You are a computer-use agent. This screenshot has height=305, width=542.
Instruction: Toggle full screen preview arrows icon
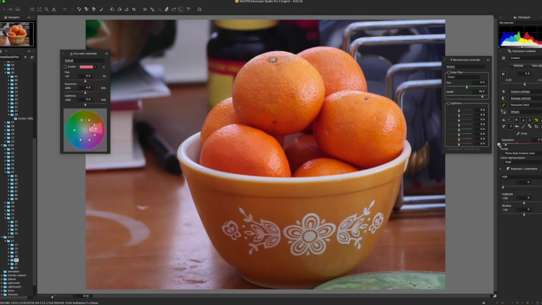(39, 9)
